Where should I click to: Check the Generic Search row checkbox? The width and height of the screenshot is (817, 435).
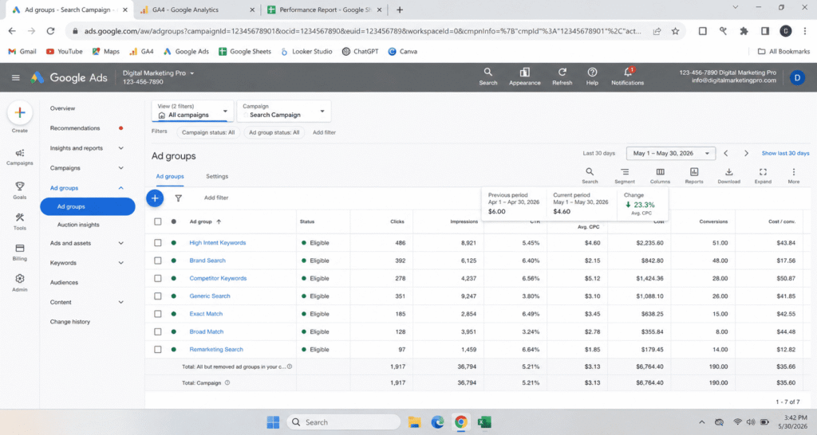point(158,296)
